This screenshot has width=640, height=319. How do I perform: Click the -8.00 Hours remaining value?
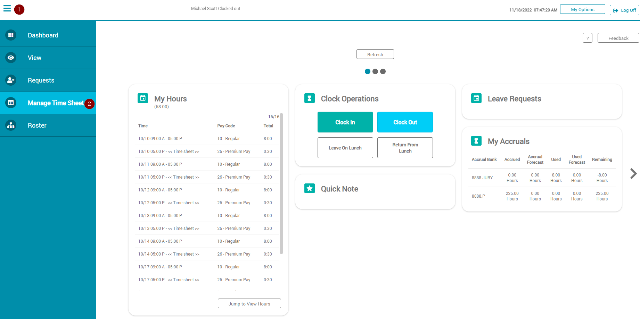[602, 178]
